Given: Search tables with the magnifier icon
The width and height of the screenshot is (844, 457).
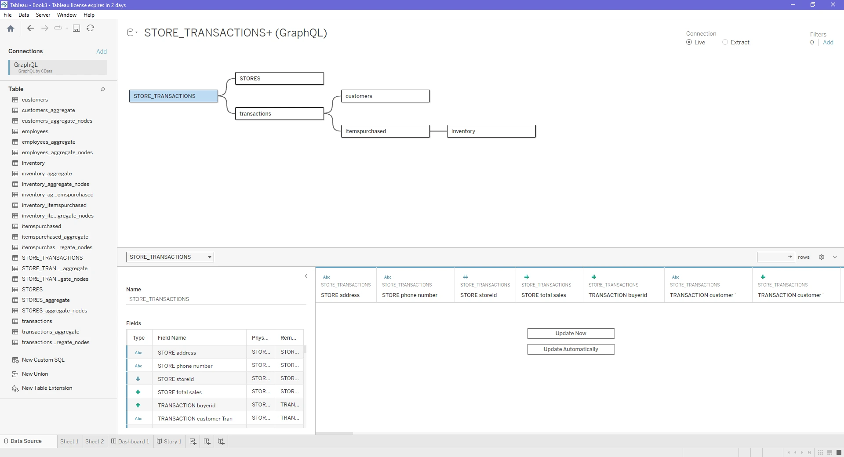Looking at the screenshot, I should 103,89.
